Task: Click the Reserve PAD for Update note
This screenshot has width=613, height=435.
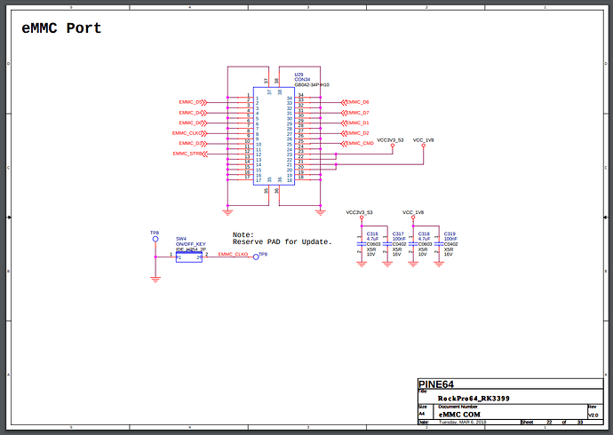Action: tap(283, 242)
